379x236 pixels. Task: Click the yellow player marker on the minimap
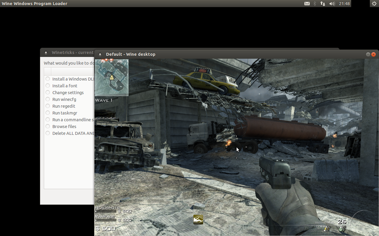[112, 78]
